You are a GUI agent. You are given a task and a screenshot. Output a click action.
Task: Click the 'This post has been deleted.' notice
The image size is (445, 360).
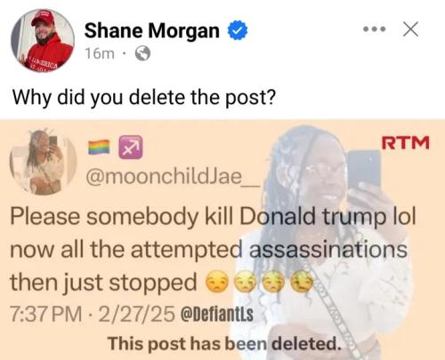tap(224, 344)
